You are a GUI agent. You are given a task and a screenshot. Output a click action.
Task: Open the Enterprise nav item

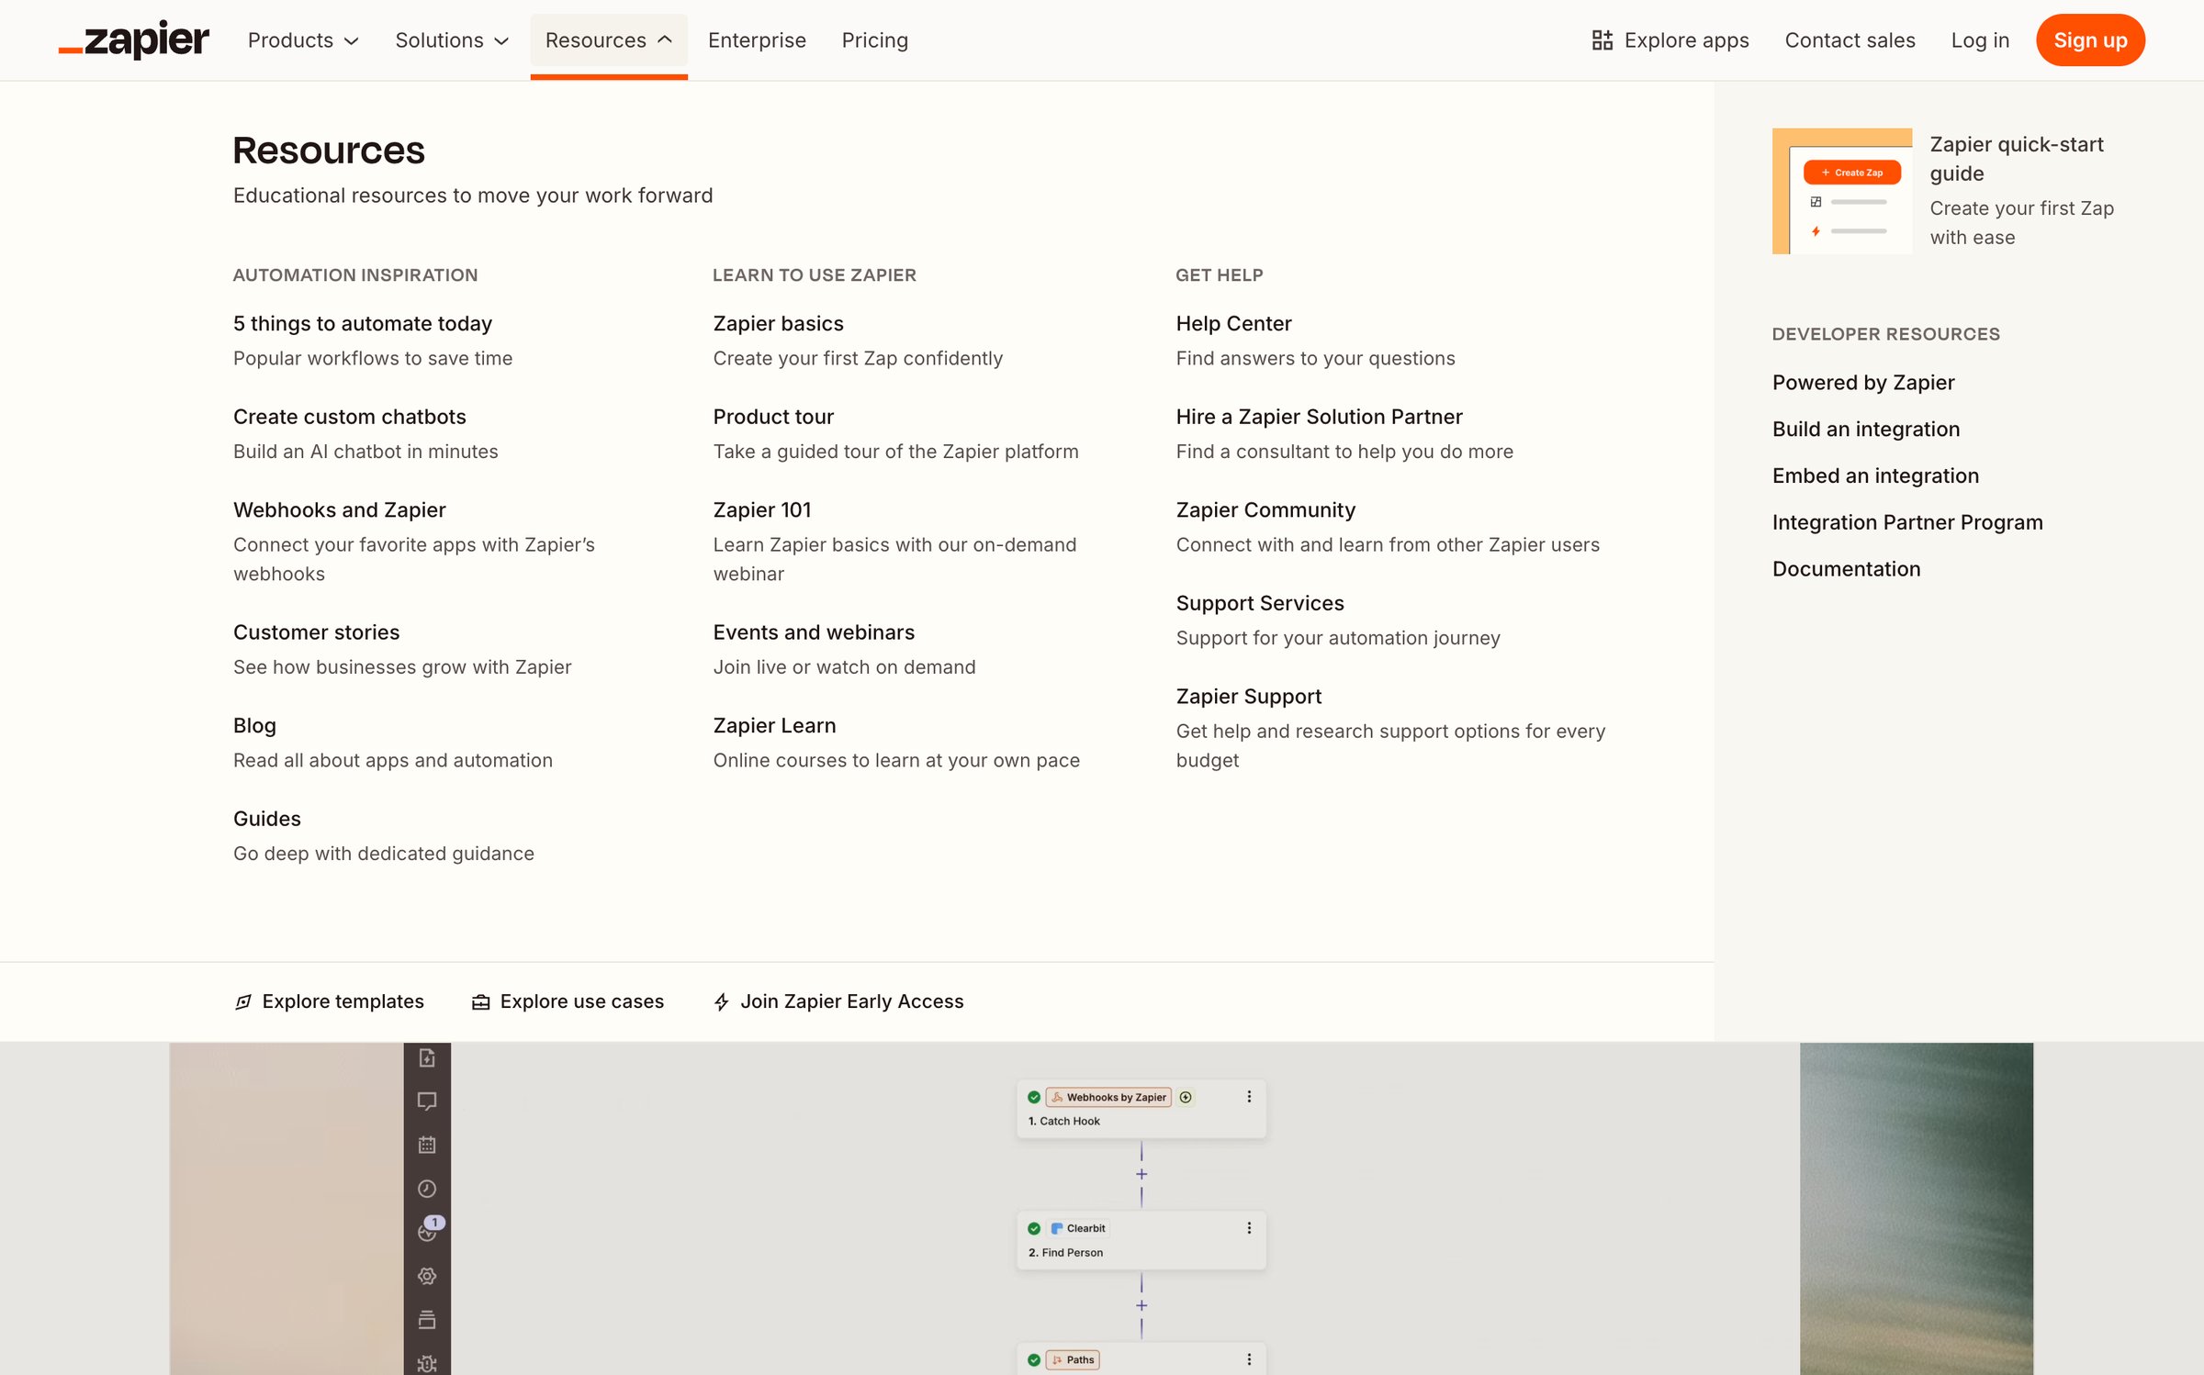click(x=757, y=40)
